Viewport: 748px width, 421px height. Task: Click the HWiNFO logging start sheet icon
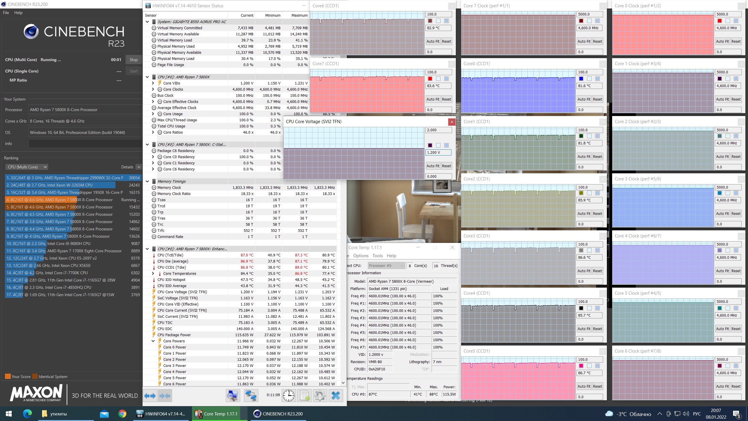tap(304, 396)
